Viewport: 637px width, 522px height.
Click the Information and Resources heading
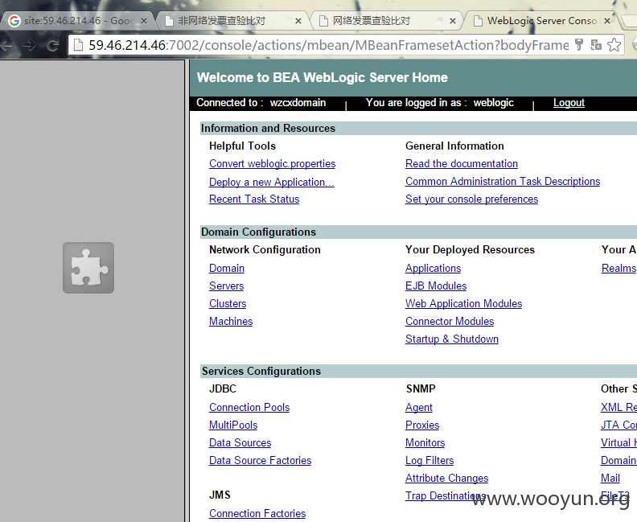pyautogui.click(x=268, y=129)
